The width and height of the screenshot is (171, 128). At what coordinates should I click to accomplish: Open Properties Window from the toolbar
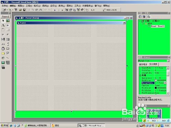tap(70, 10)
